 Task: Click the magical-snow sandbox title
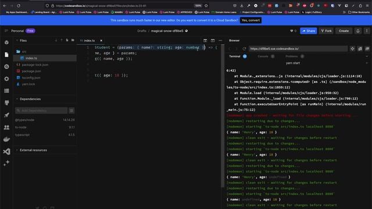[x=167, y=31]
